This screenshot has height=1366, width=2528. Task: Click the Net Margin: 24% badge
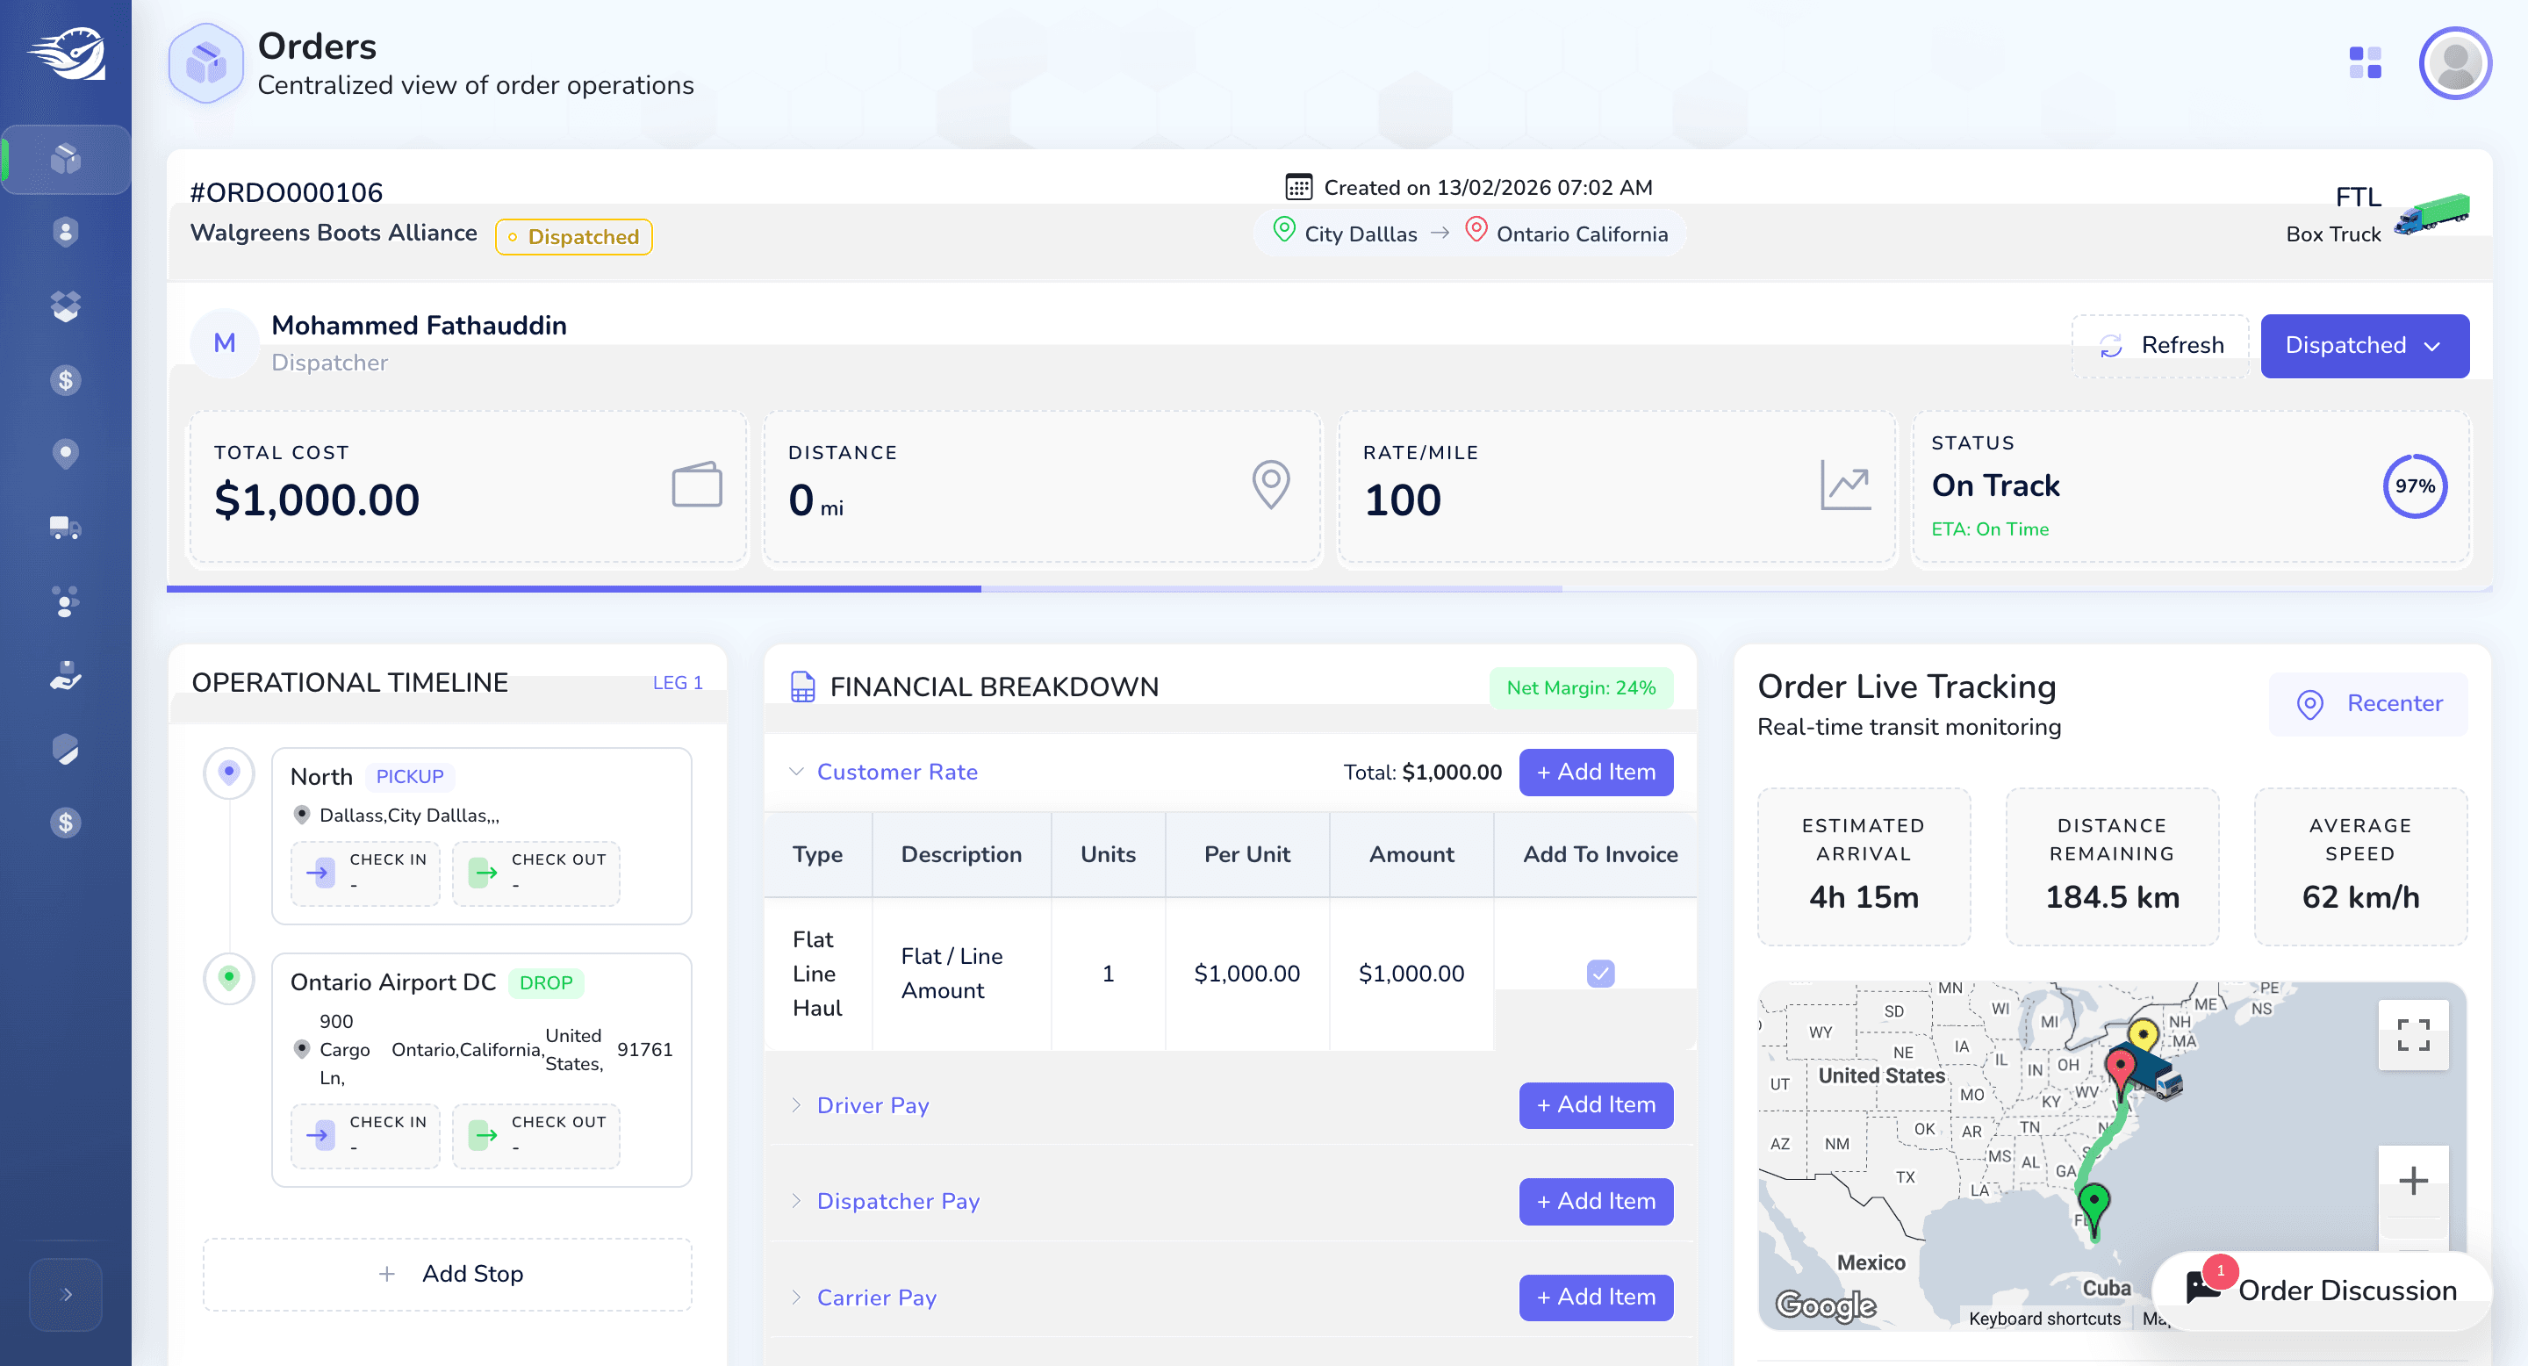click(1581, 688)
